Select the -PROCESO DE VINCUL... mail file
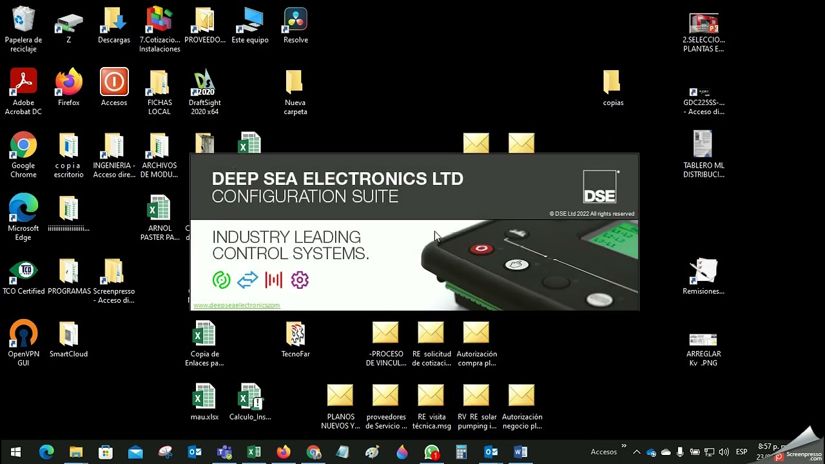Screen dimensions: 825x464 (385, 343)
